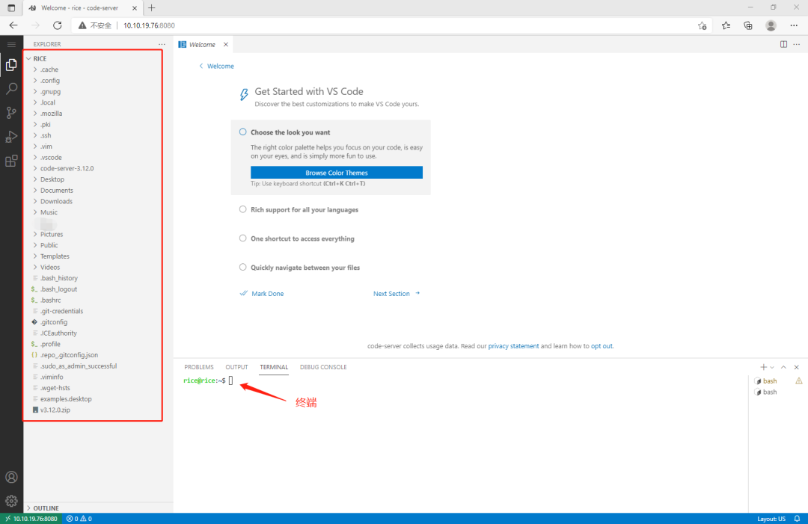
Task: Close the Welcome editor tab
Action: [226, 45]
